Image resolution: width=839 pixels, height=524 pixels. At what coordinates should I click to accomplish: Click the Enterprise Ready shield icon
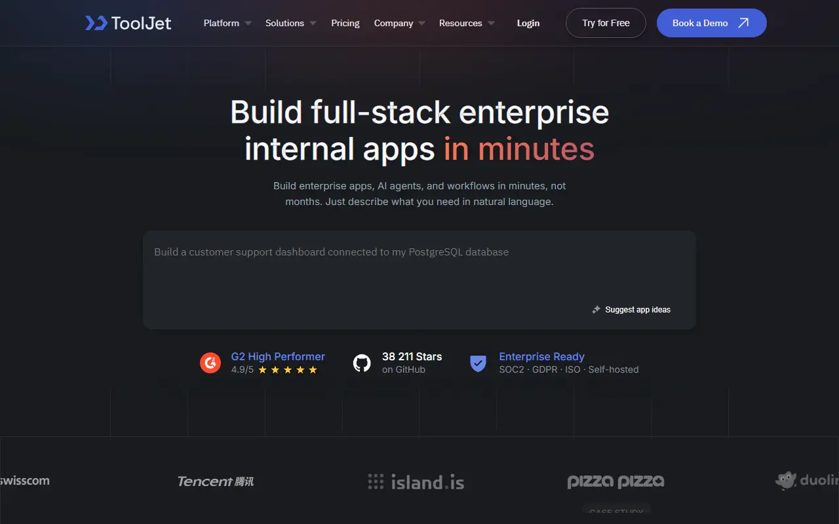point(478,363)
